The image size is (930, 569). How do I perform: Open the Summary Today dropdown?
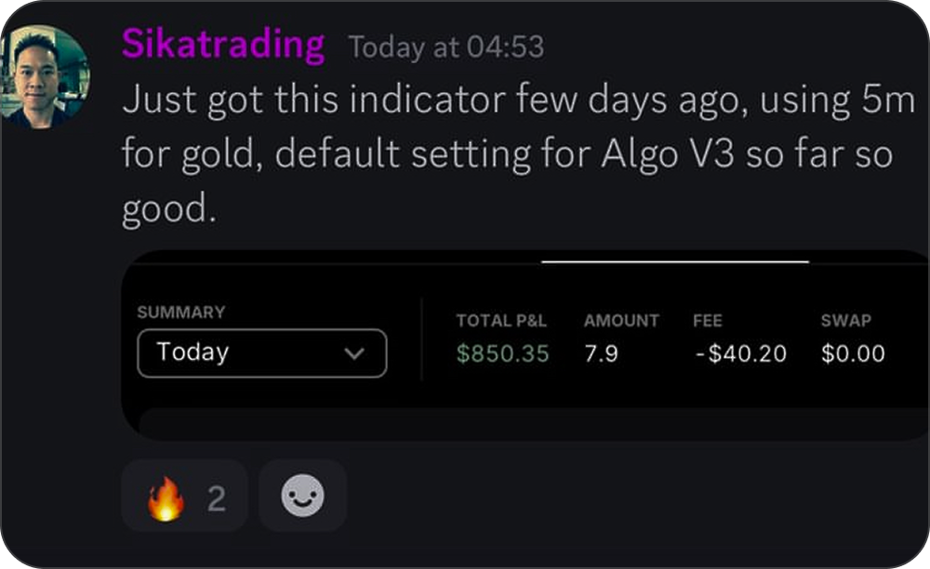(261, 353)
